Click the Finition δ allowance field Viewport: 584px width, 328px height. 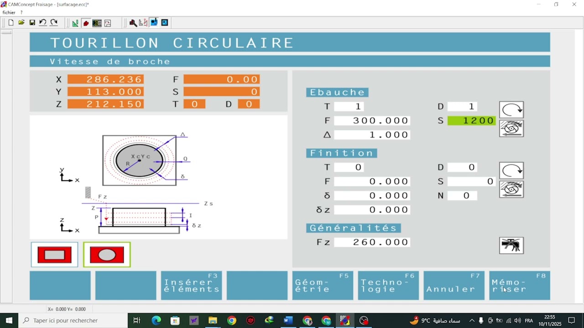click(372, 196)
